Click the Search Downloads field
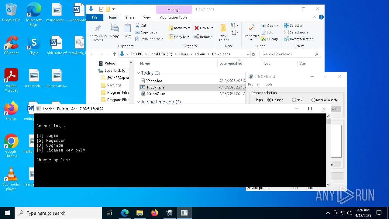The width and height of the screenshot is (389, 219). 290,54
